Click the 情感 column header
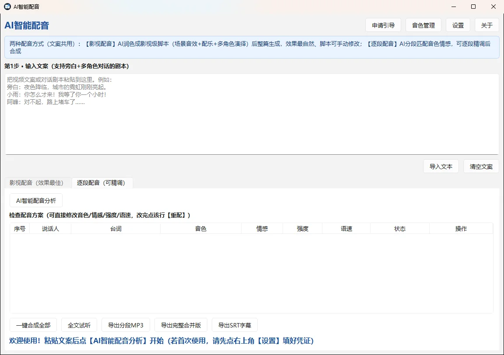The width and height of the screenshot is (504, 355). (x=262, y=228)
